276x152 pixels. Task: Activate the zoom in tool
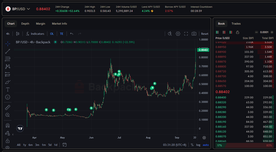pyautogui.click(x=8, y=115)
